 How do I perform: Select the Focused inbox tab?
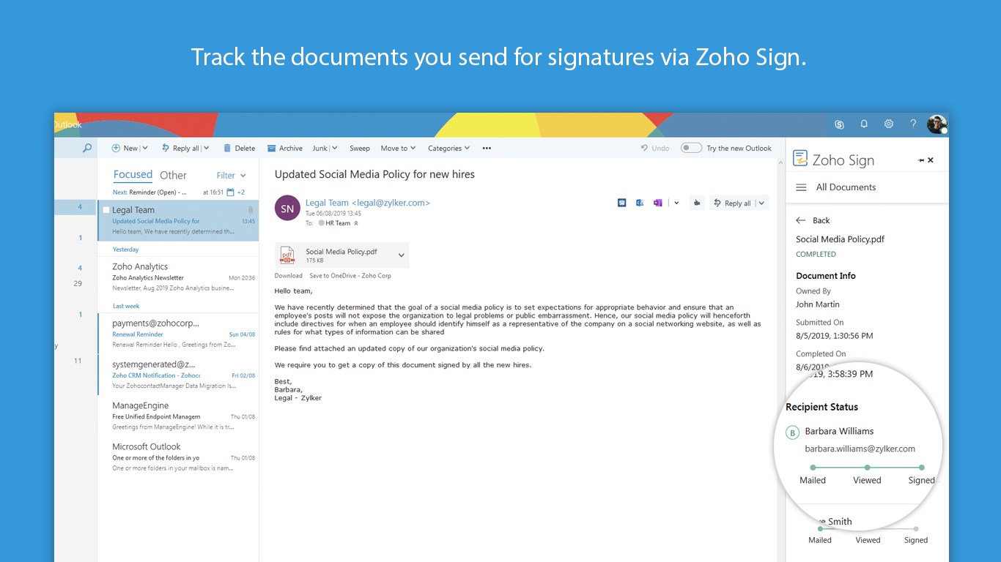[133, 175]
